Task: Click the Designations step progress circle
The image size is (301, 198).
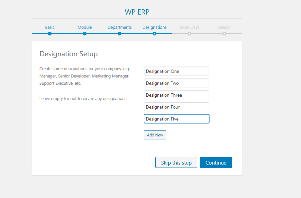Action: coord(154,33)
